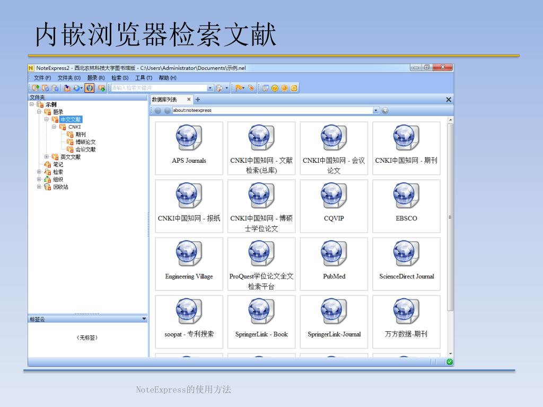Screen dimensions: 543x407
Task: Click the download full text toolbar icon
Action: click(101, 89)
